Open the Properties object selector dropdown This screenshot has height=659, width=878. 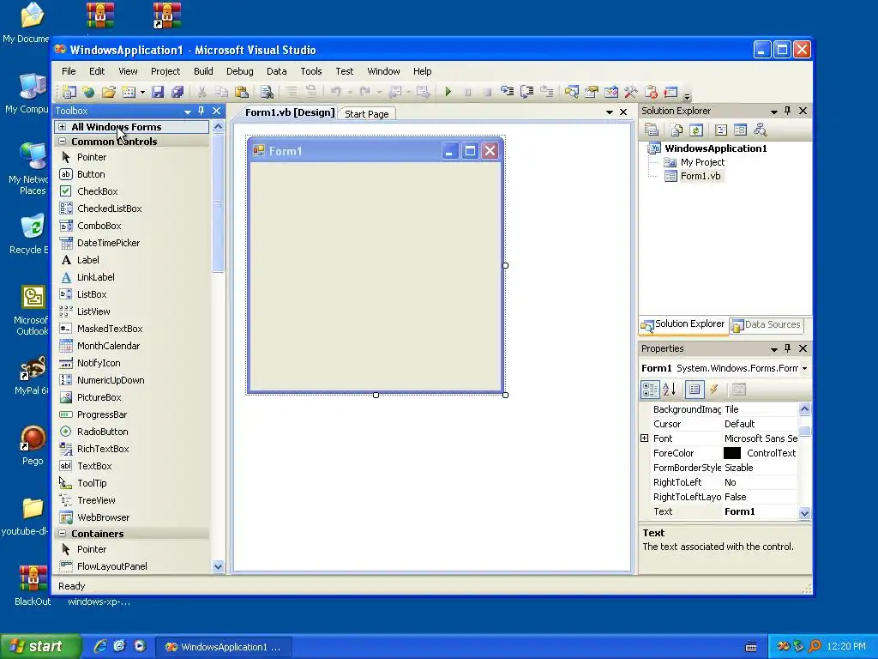pos(804,368)
